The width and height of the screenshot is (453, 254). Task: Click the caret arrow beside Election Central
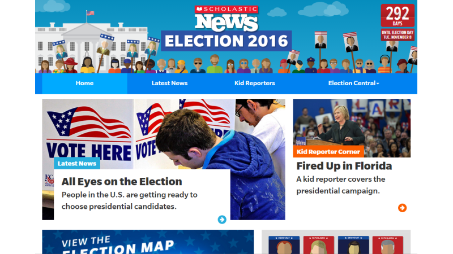[378, 84]
